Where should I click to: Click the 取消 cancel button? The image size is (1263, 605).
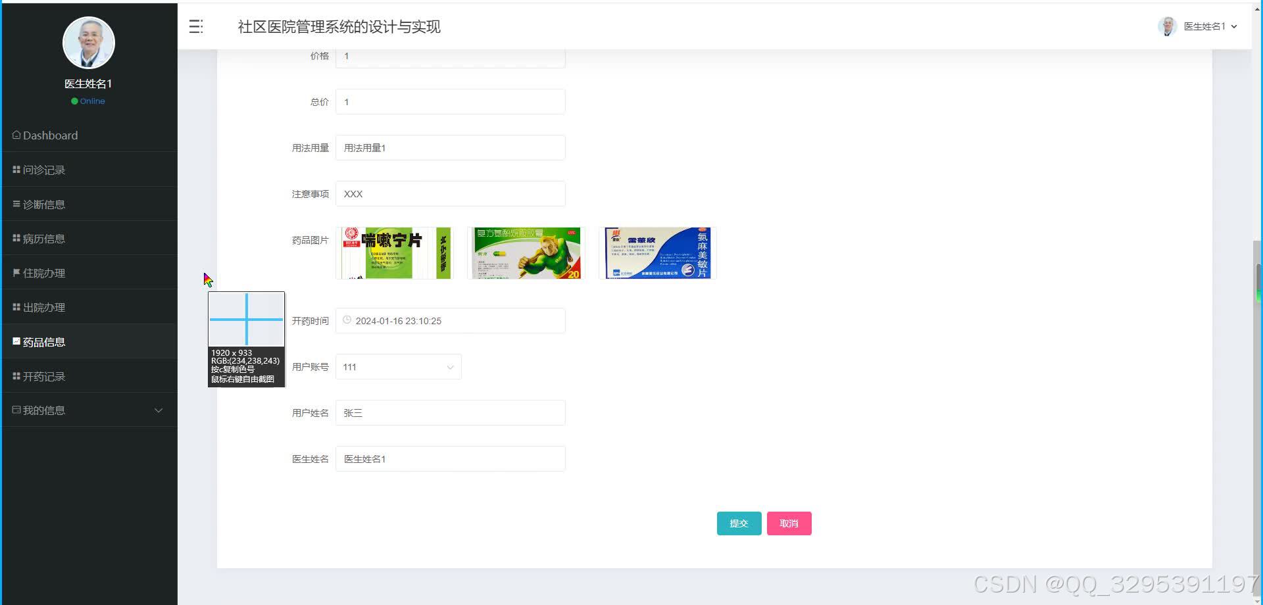click(x=789, y=523)
